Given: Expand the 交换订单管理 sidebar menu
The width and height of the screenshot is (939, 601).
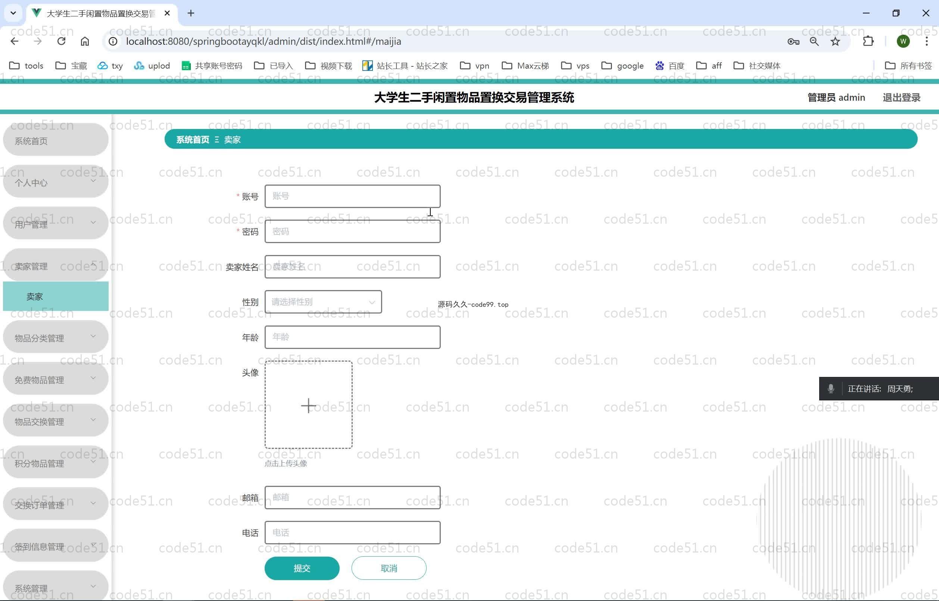Looking at the screenshot, I should point(56,504).
